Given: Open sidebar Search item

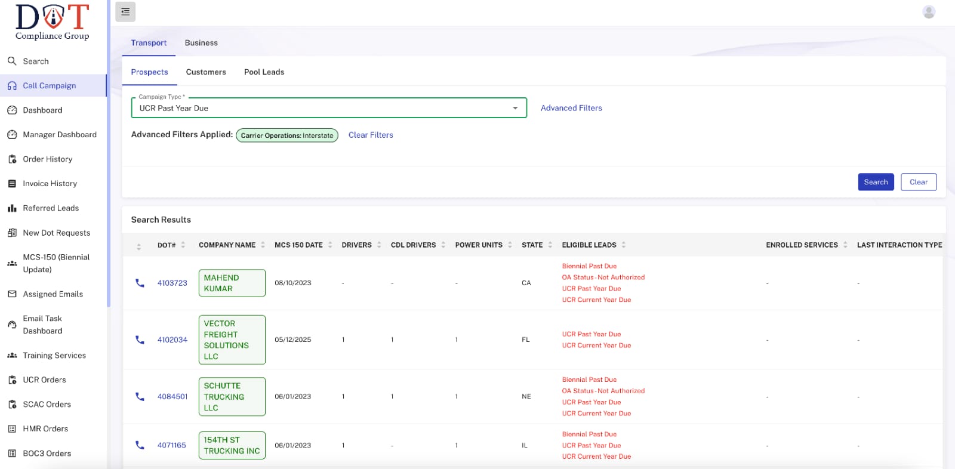Looking at the screenshot, I should 36,61.
